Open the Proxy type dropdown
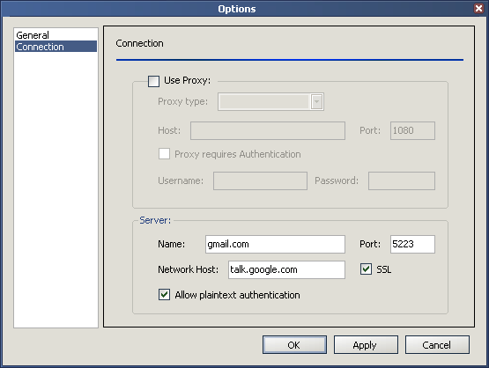This screenshot has width=489, height=368. [270, 101]
